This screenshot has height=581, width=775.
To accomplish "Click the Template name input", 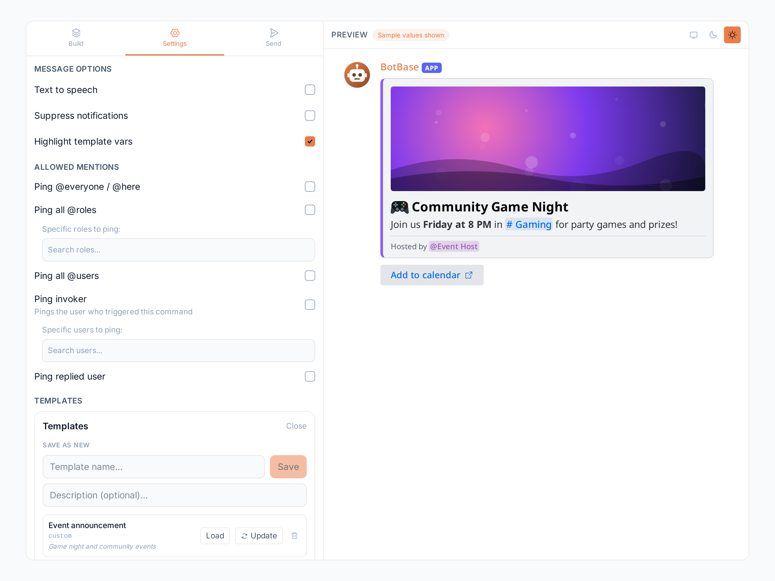I will click(x=153, y=467).
